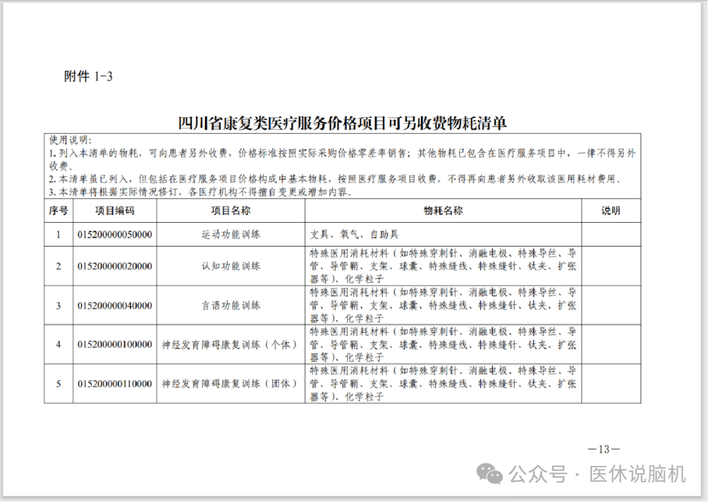This screenshot has width=708, height=502.
Task: Select the 说明 column header
Action: coord(611,211)
